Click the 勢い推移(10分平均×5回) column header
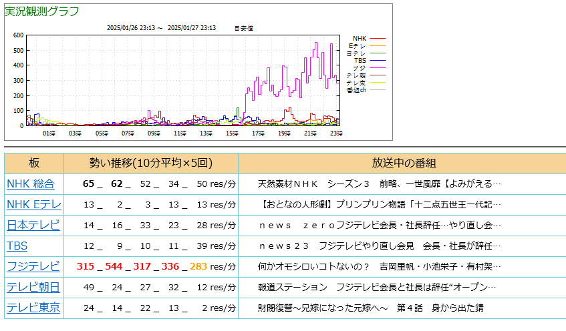566x331 pixels. point(151,163)
